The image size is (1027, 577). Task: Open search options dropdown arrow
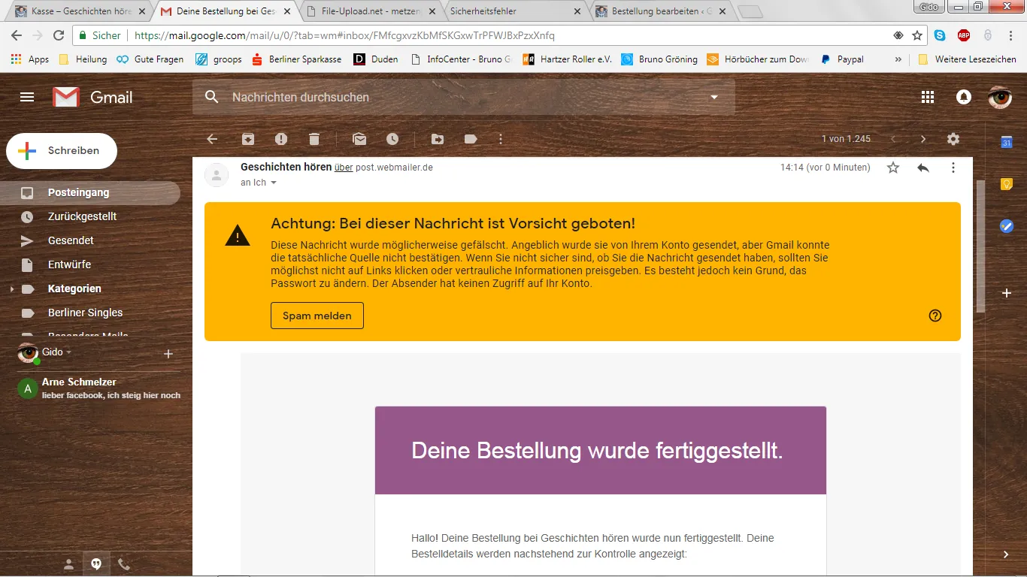click(x=714, y=97)
